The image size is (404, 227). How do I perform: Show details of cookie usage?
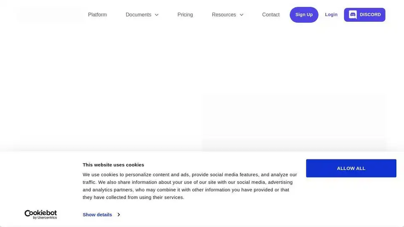pos(97,215)
